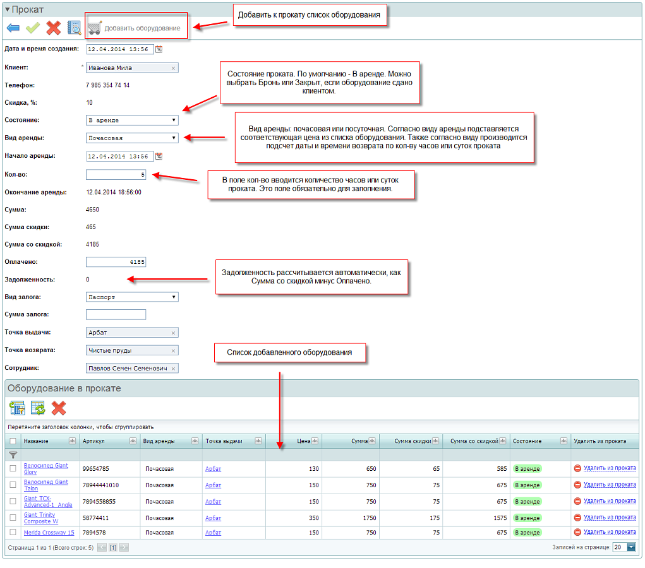
Task: Click the red X delete icon in equipment toolbar
Action: [x=59, y=408]
